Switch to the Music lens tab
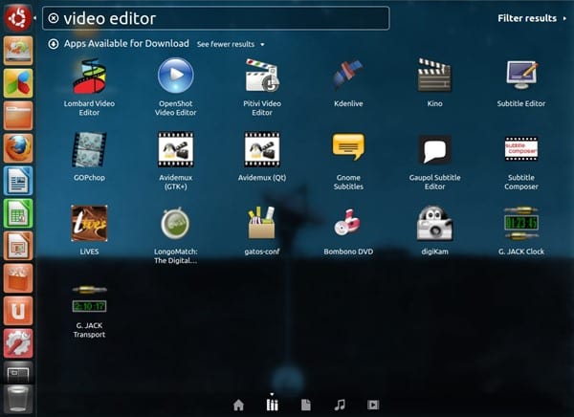The image size is (574, 417). coord(340,405)
